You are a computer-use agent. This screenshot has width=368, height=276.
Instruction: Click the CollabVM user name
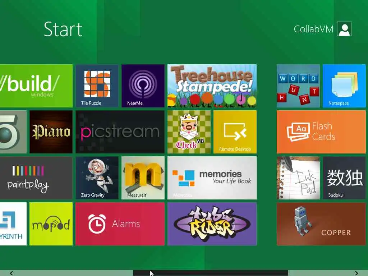pos(313,29)
